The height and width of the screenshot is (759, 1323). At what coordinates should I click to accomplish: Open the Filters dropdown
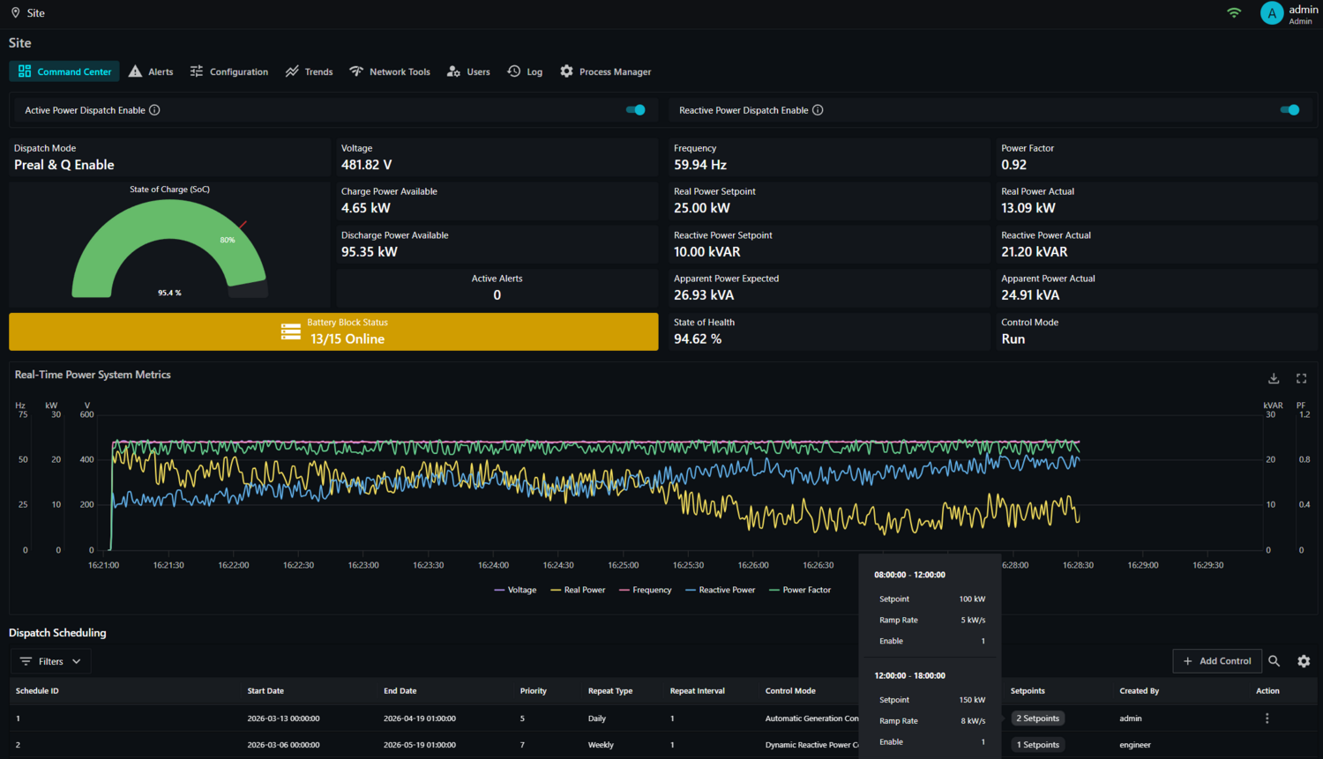[x=50, y=661]
